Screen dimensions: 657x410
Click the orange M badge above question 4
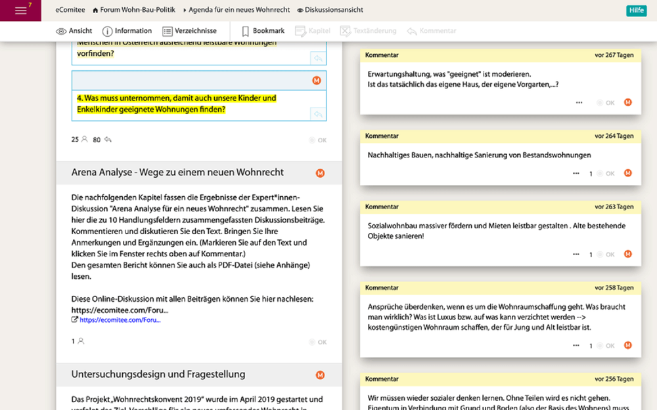[x=317, y=80]
